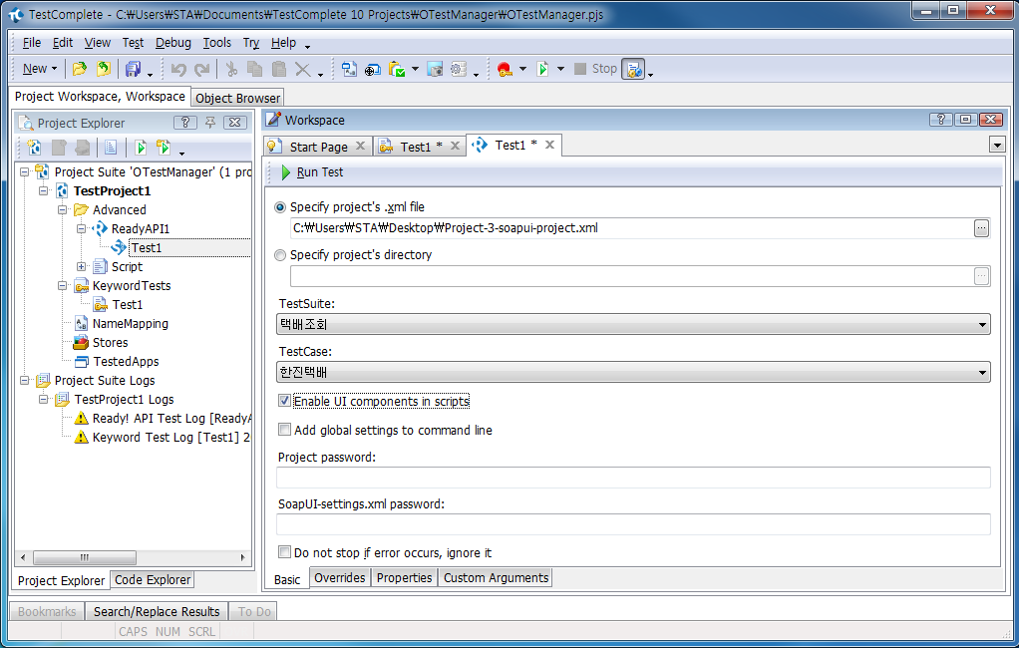Click the browse button for the .xml file
The height and width of the screenshot is (649, 1019).
[x=981, y=227]
